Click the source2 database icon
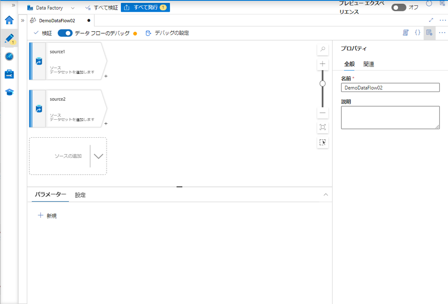Image resolution: width=448 pixels, height=304 pixels. [39, 109]
